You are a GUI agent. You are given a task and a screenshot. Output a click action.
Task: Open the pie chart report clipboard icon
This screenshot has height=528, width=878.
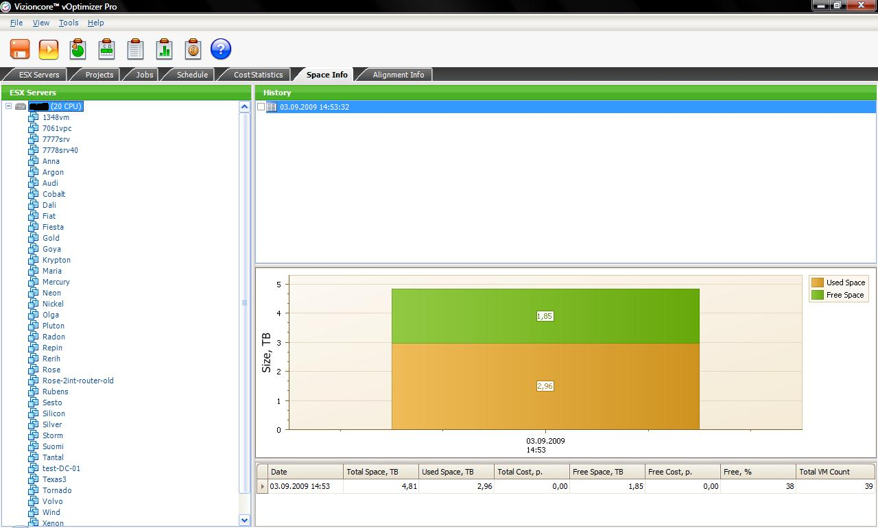pyautogui.click(x=78, y=49)
